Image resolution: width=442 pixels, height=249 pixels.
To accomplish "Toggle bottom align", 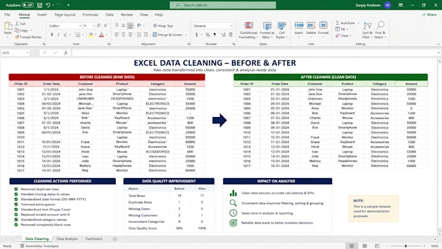I will (x=130, y=25).
